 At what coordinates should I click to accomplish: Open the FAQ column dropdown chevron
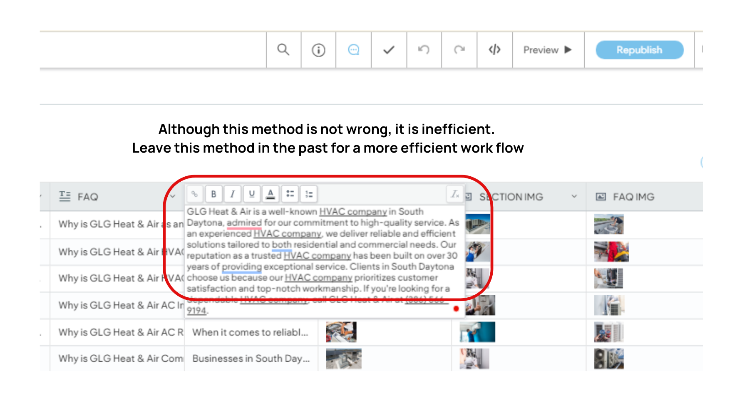(173, 197)
